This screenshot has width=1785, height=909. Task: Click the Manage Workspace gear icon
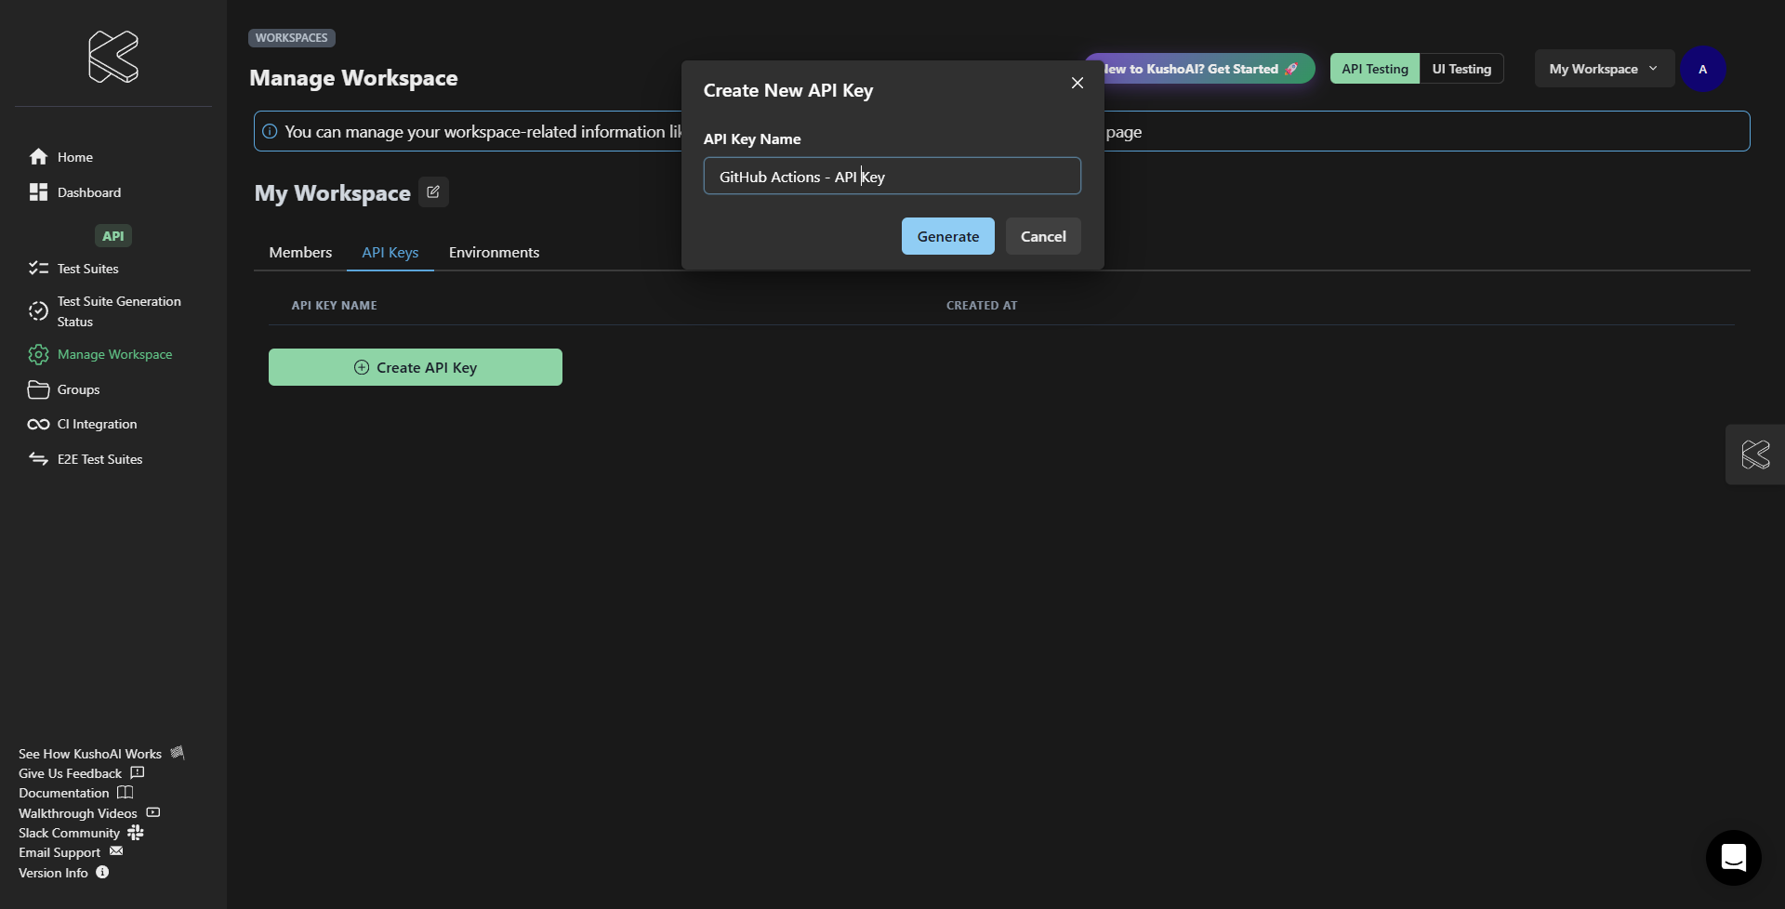(38, 354)
